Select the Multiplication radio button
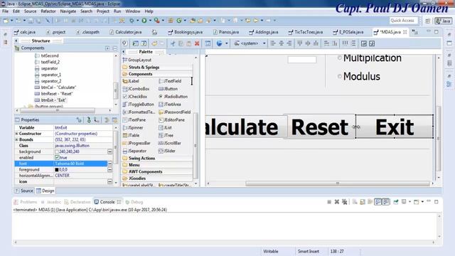This screenshot has height=256, width=455. point(340,58)
